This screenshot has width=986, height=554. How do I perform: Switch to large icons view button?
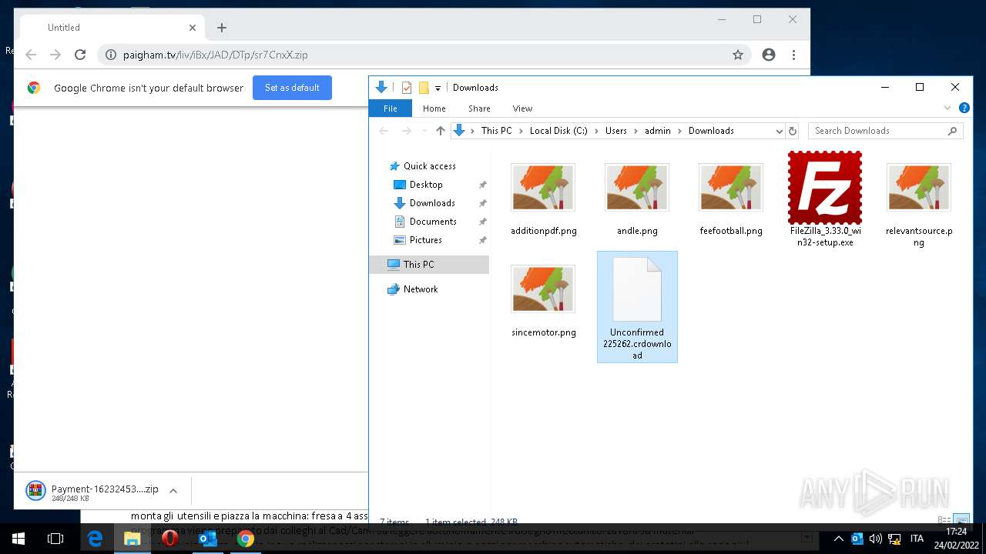pyautogui.click(x=961, y=520)
